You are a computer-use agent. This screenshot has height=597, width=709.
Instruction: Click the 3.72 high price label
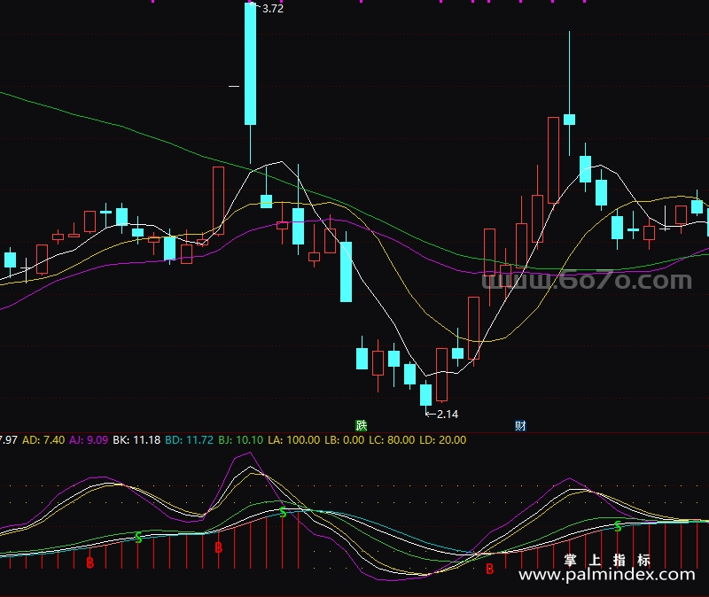(273, 9)
